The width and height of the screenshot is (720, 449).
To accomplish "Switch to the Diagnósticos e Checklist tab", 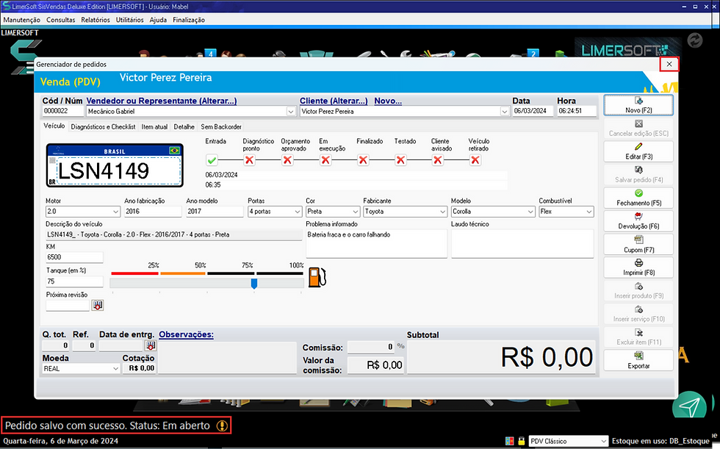I will point(103,126).
